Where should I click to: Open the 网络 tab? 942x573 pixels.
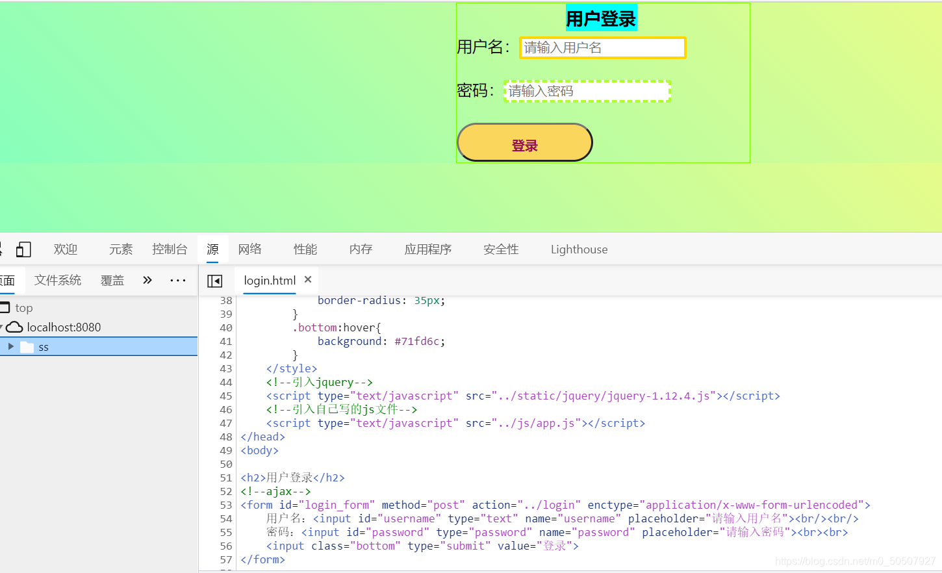[x=250, y=249]
